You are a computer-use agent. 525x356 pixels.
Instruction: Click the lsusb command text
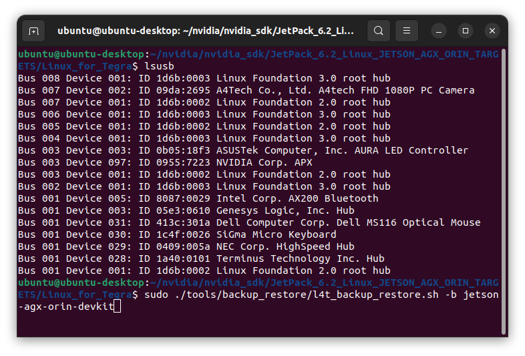point(159,66)
